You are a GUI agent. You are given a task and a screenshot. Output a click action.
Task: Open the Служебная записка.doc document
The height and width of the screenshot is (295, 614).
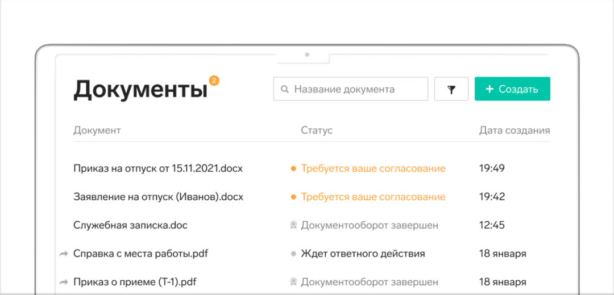130,225
